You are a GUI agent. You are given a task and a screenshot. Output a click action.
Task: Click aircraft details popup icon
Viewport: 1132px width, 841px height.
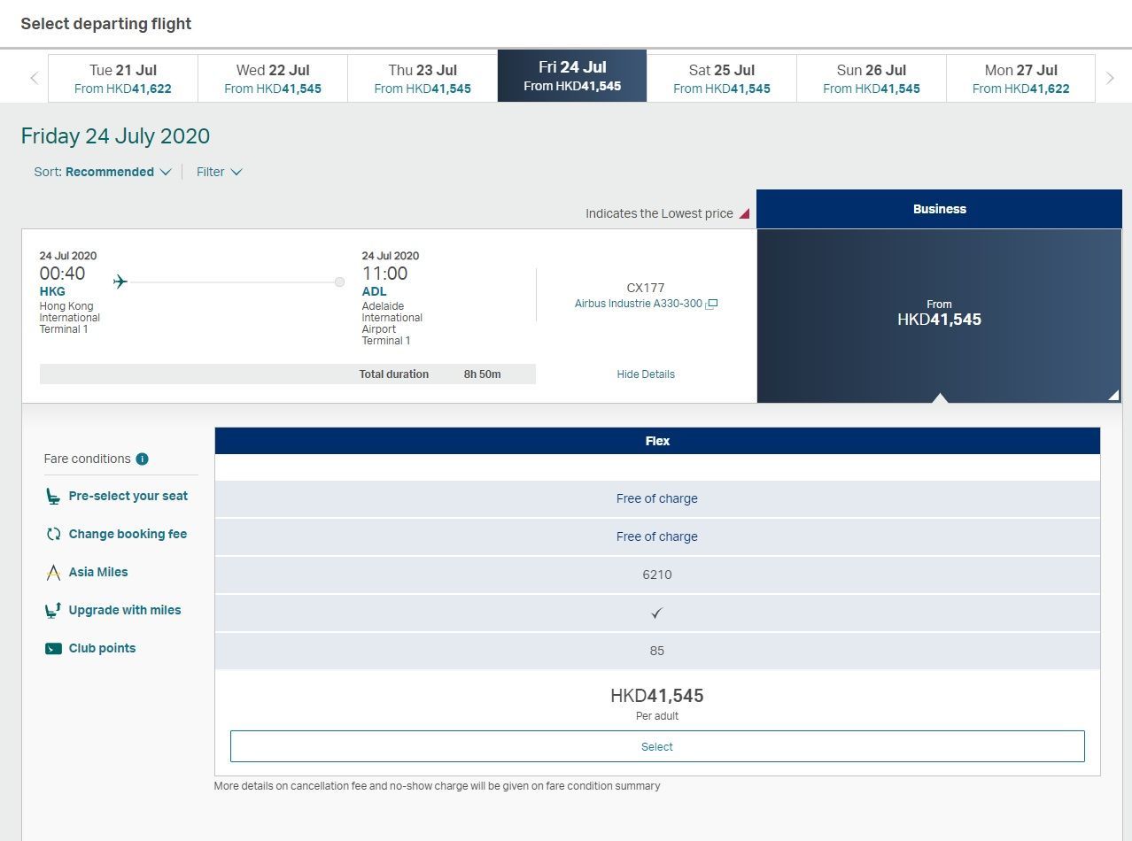(x=711, y=304)
